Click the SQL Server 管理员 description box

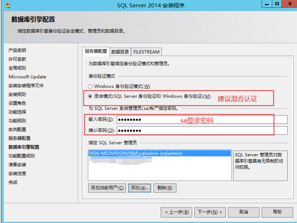click(x=260, y=166)
